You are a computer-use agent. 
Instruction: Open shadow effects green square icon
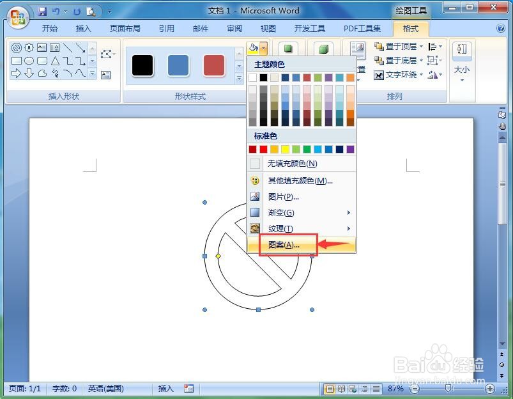pyautogui.click(x=288, y=49)
